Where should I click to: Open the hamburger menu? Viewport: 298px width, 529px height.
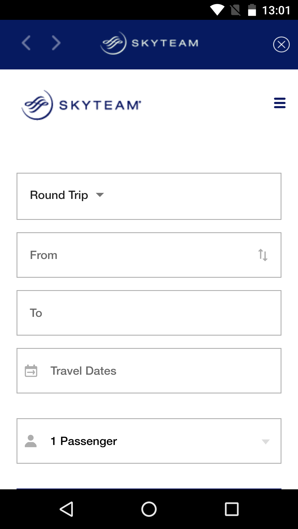(280, 103)
